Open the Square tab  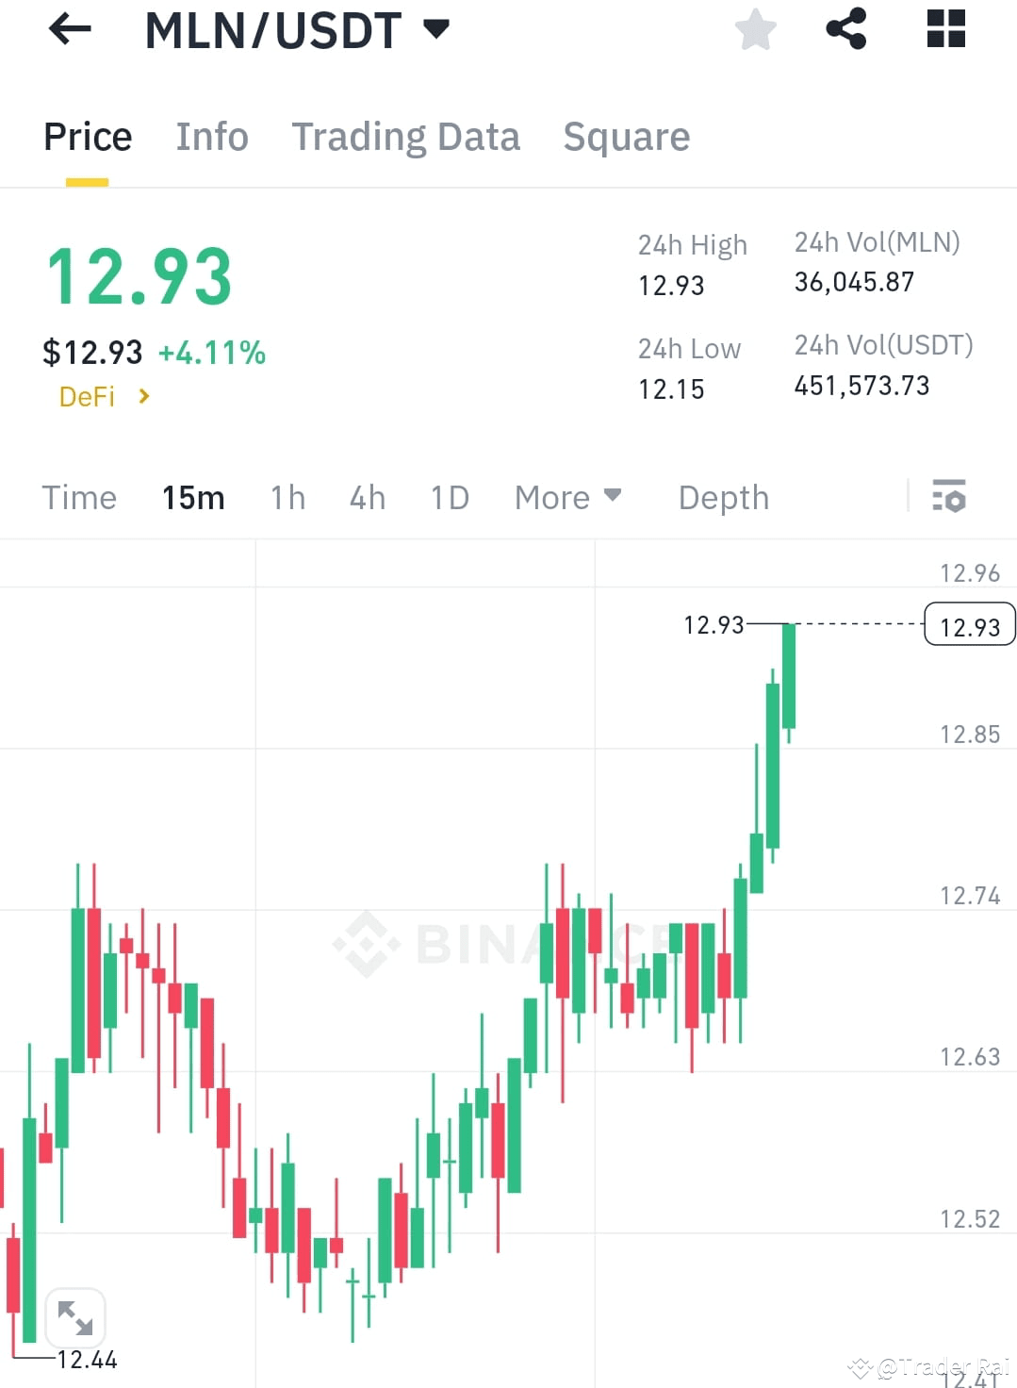point(626,137)
